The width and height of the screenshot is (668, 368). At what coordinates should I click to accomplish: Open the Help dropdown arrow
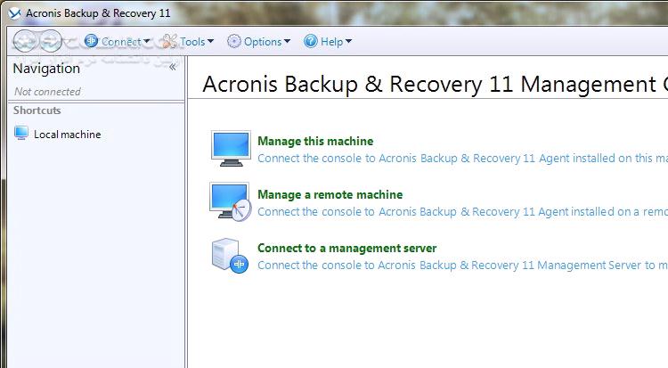tap(348, 41)
